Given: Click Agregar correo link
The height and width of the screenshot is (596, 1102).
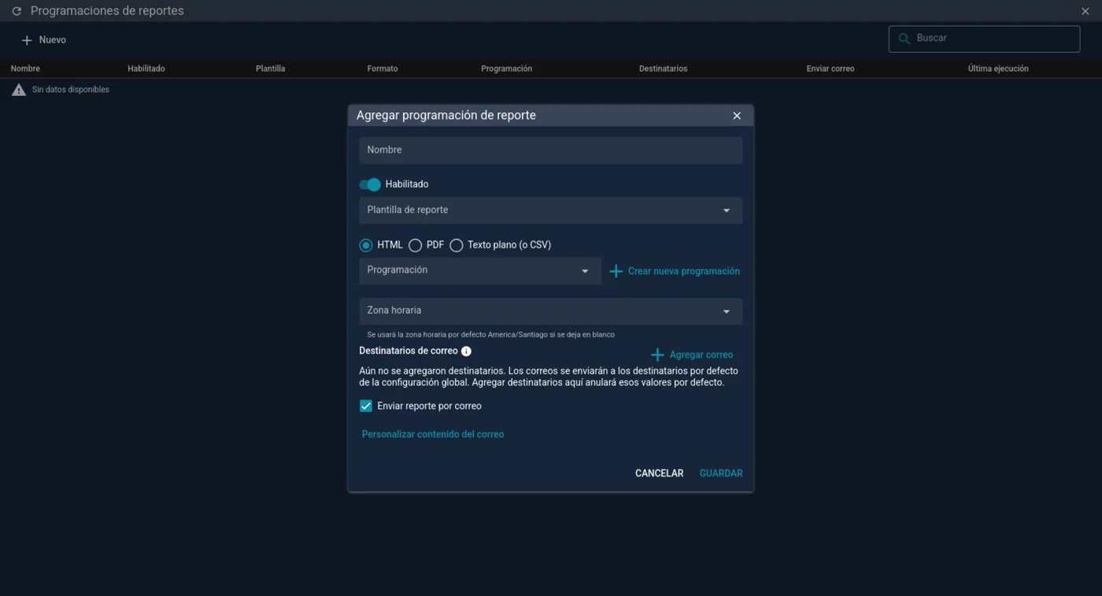Looking at the screenshot, I should tap(693, 355).
